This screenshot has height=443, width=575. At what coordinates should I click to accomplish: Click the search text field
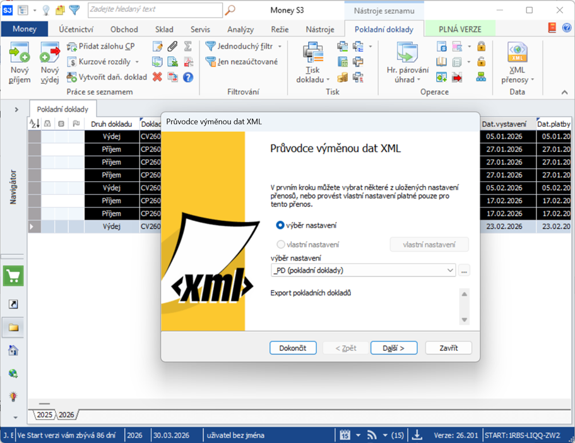pyautogui.click(x=155, y=10)
